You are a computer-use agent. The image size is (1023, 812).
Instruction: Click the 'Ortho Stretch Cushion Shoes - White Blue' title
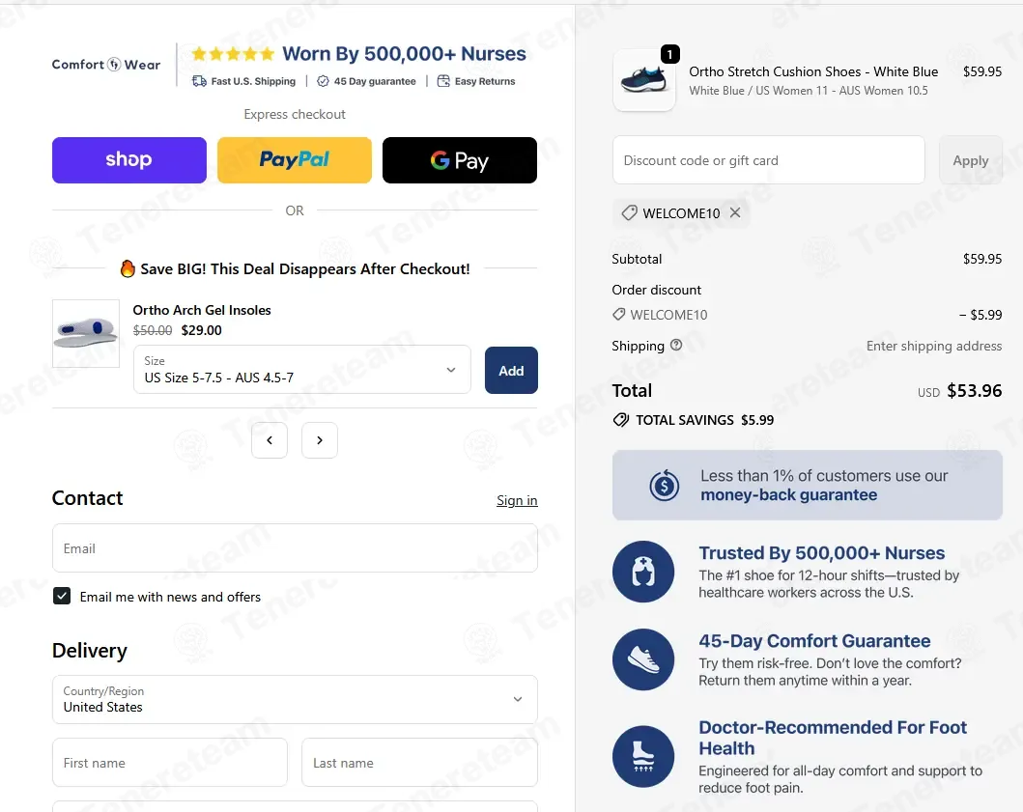[813, 71]
